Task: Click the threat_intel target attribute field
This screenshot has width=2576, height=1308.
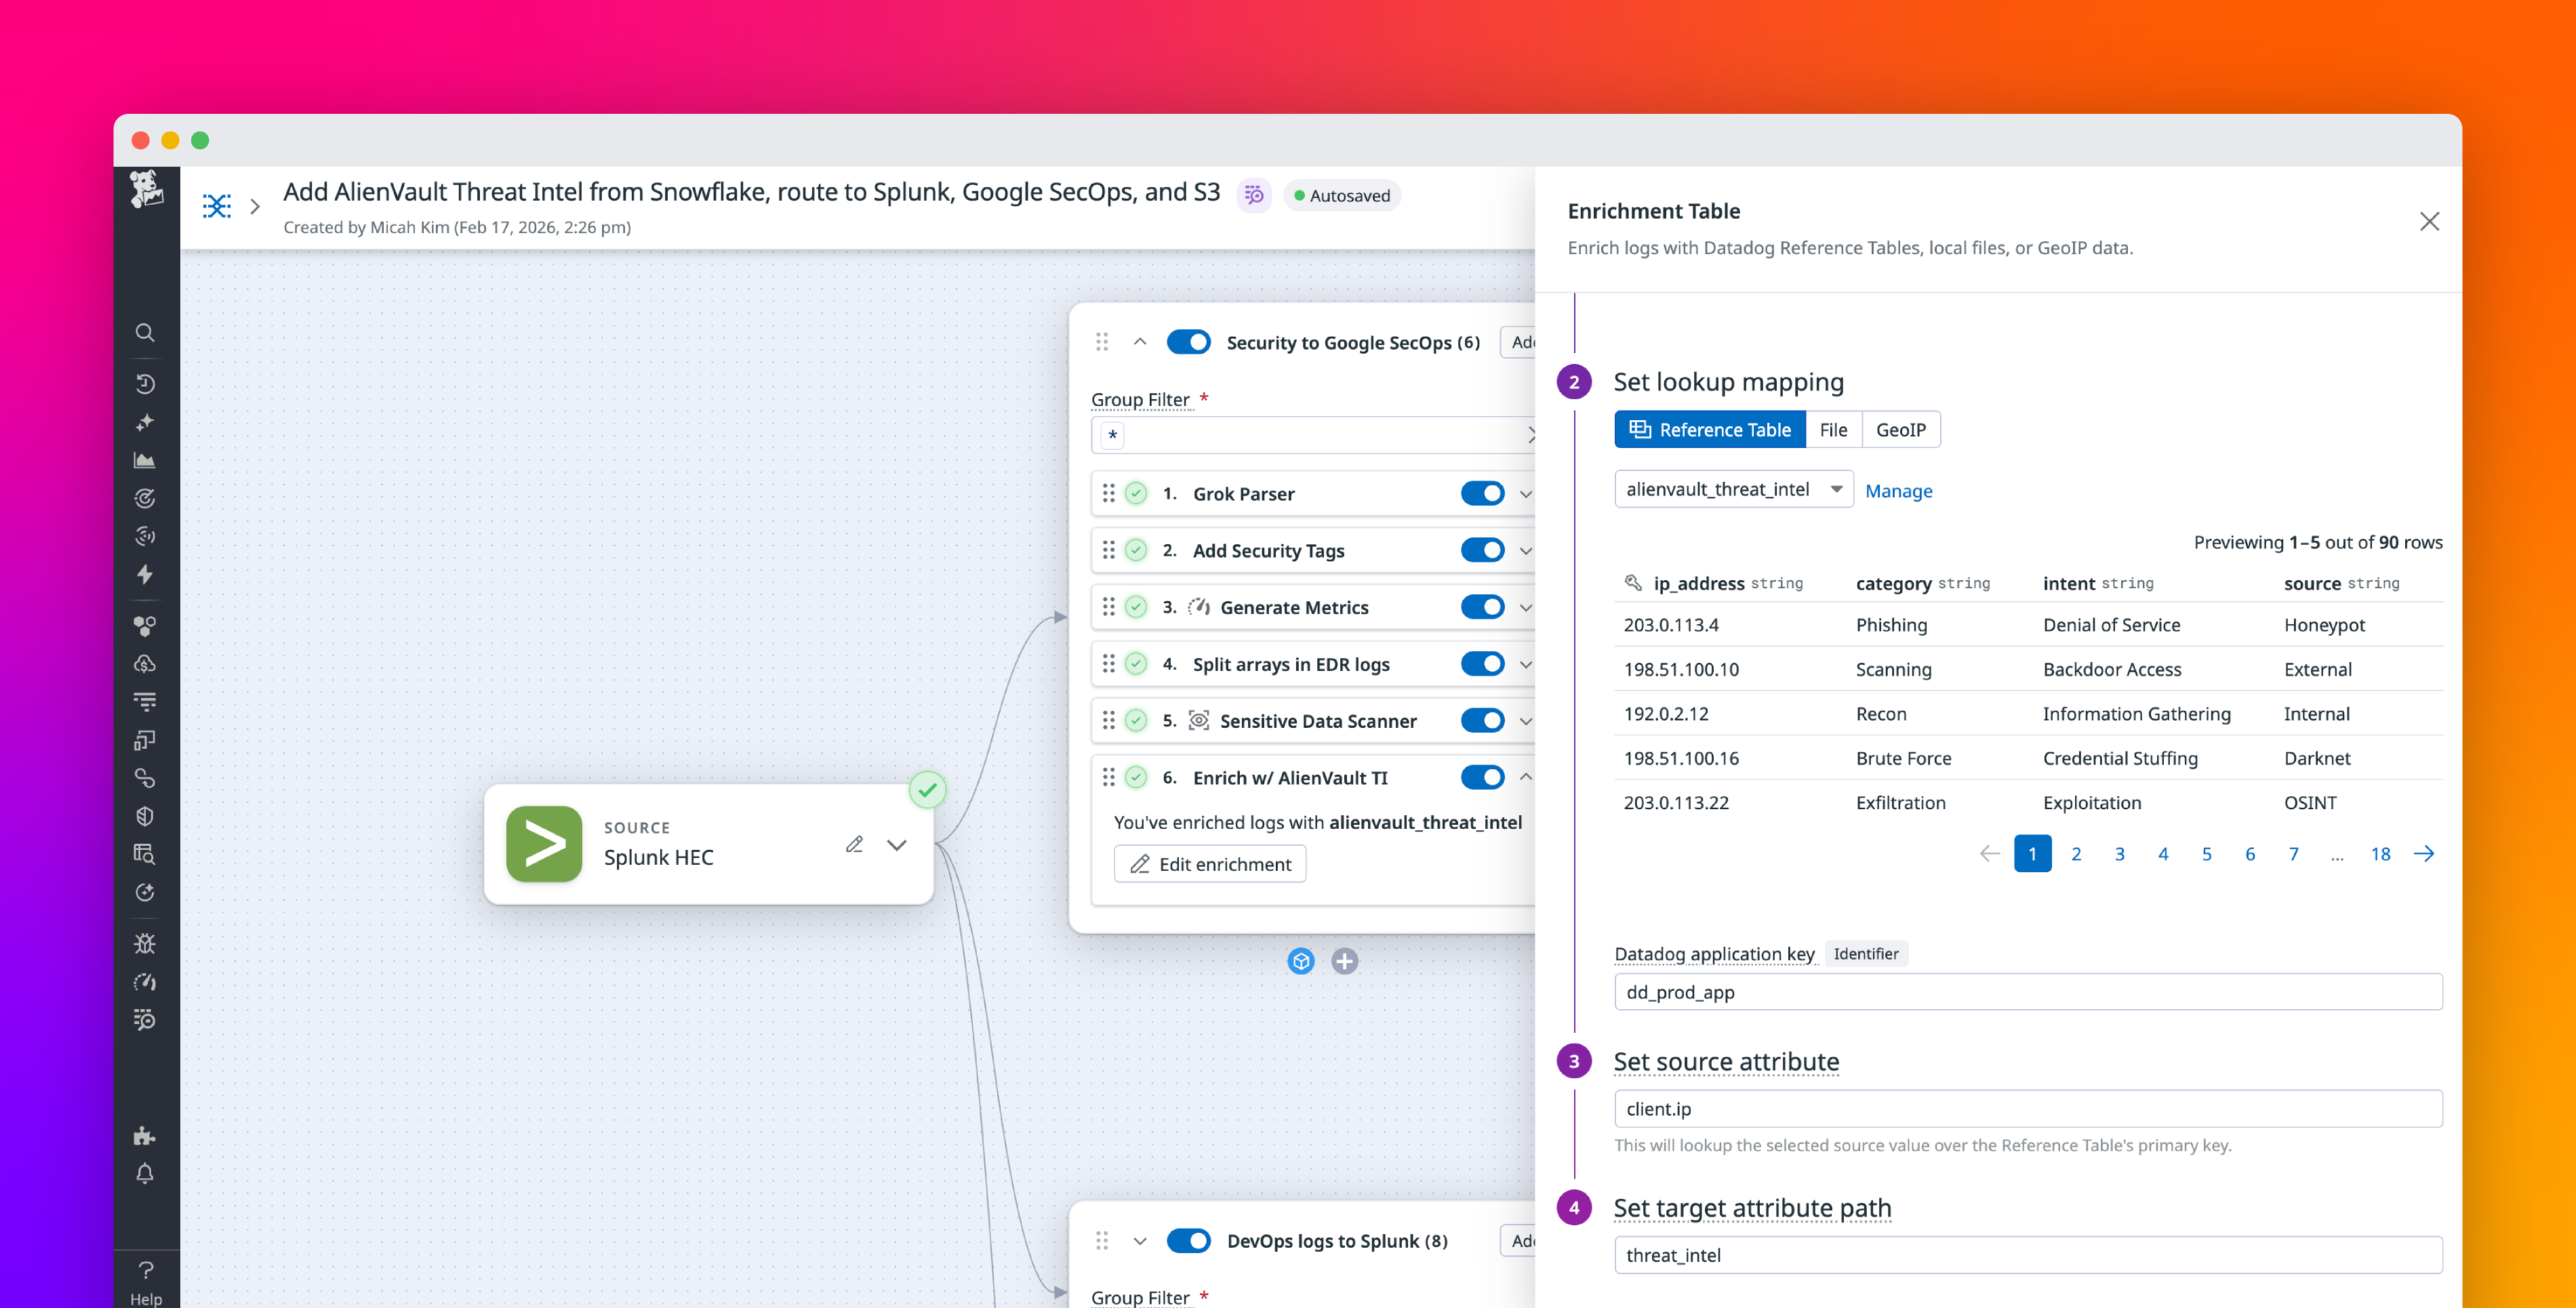Action: pyautogui.click(x=2028, y=1255)
